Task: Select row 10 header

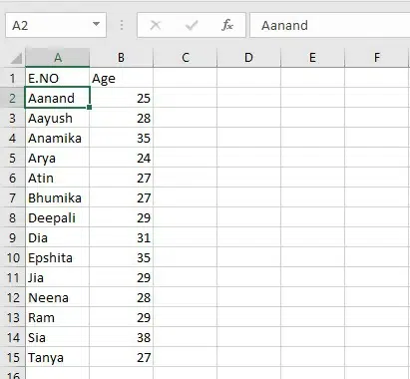Action: point(13,257)
